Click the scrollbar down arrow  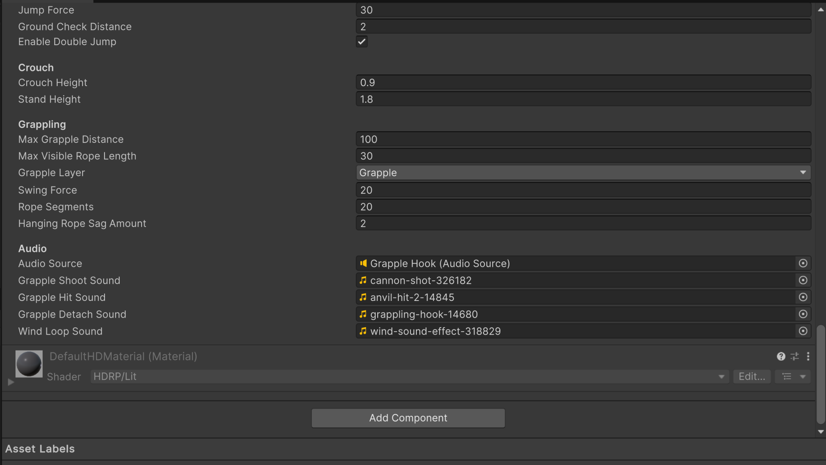(821, 432)
